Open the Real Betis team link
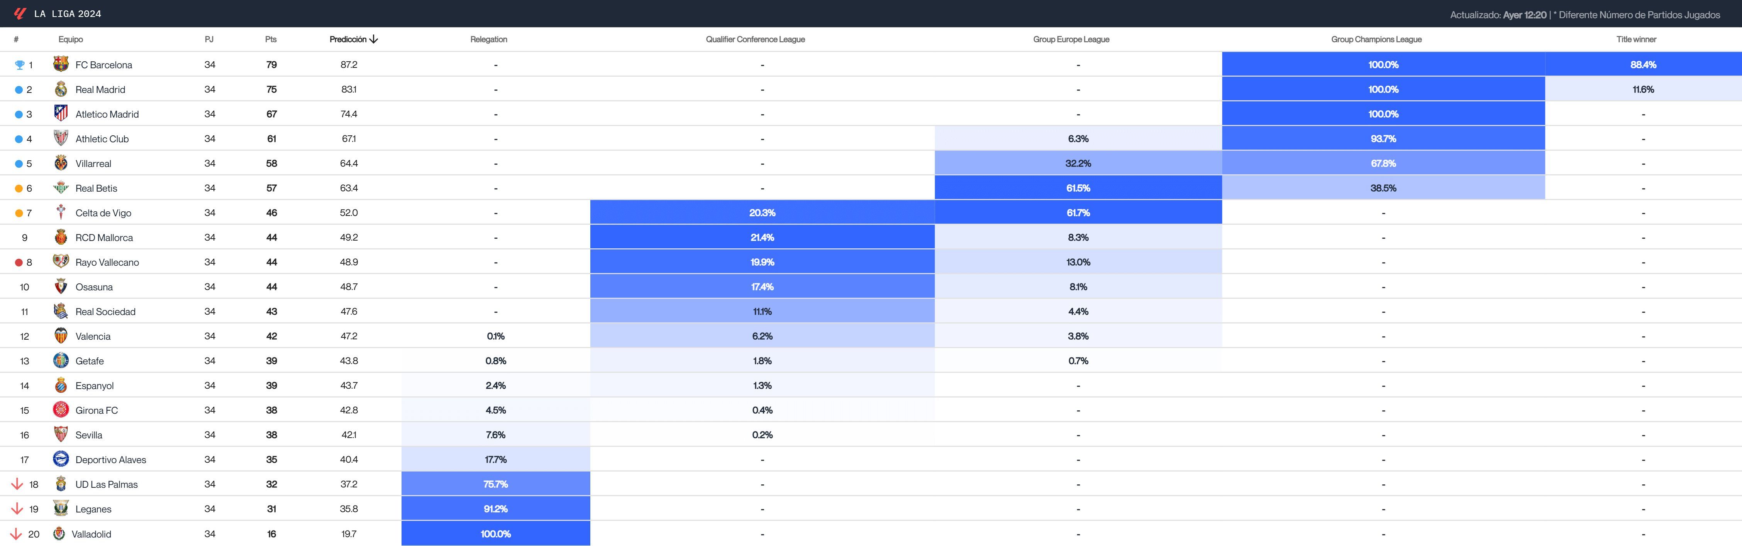Screen dimensions: 1742x546 point(96,188)
